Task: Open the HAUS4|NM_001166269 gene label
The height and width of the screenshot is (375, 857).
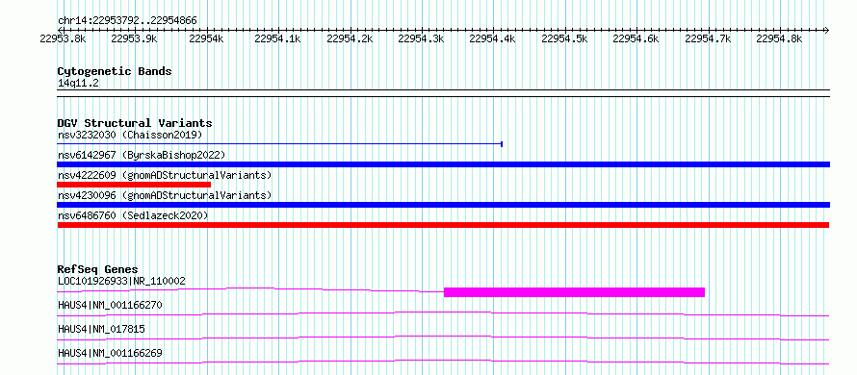Action: pyautogui.click(x=110, y=353)
